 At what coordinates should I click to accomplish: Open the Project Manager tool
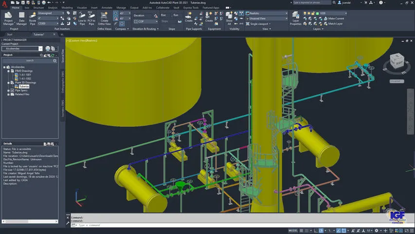8,19
